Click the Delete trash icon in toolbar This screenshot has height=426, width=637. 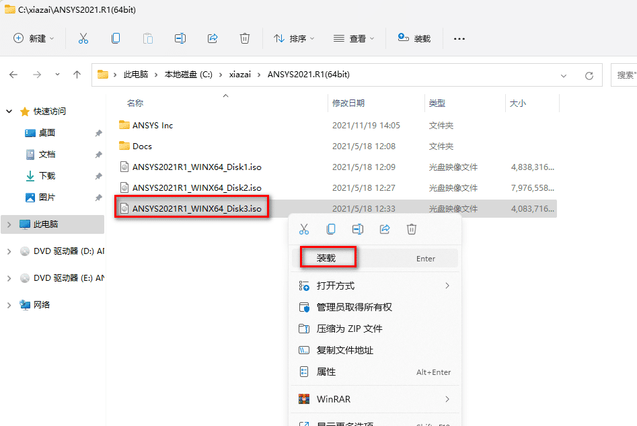tap(245, 38)
